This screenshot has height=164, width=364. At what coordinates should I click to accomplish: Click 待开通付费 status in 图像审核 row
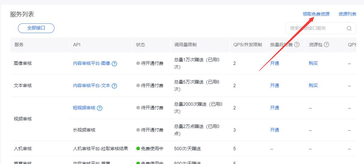tap(150, 63)
